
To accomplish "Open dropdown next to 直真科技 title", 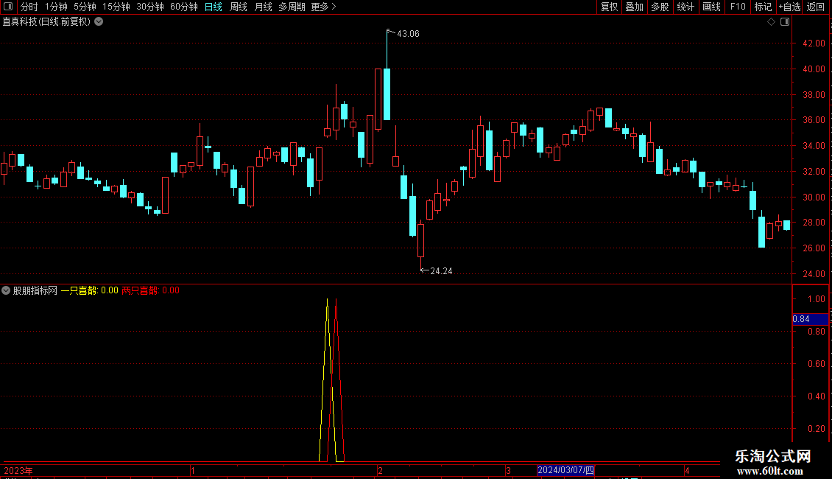I will tap(99, 22).
